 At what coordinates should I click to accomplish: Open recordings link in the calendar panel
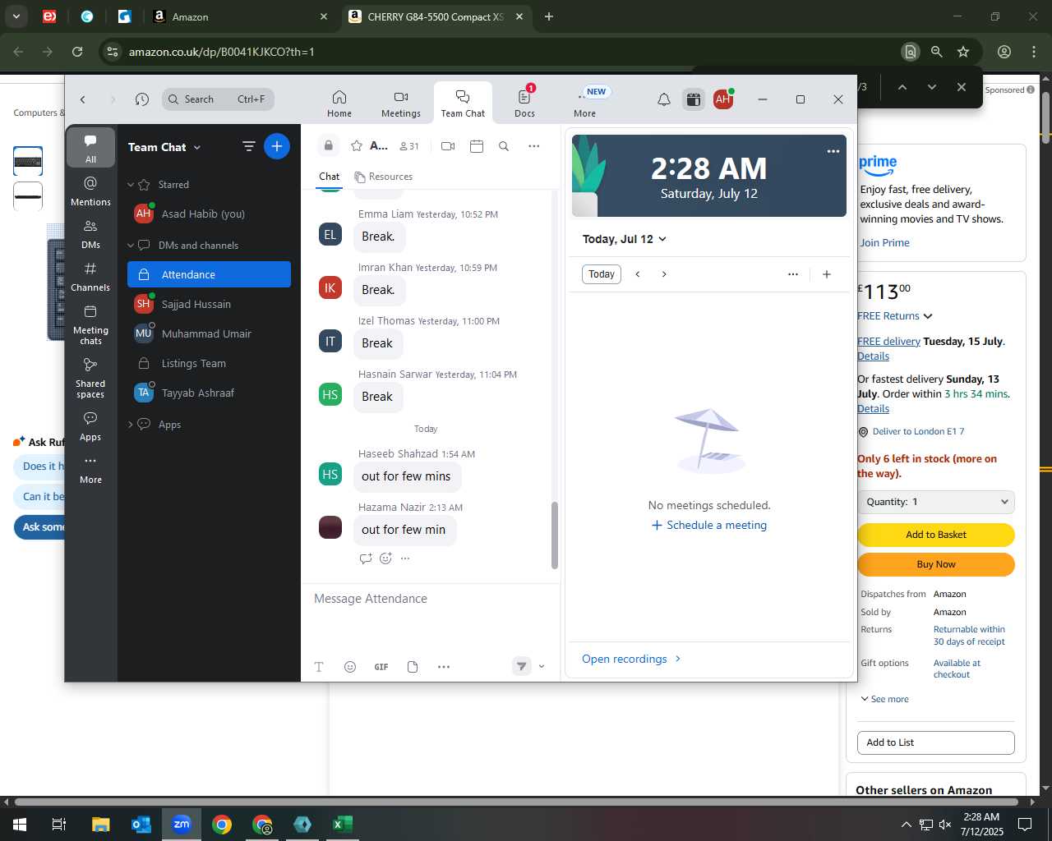tap(631, 659)
